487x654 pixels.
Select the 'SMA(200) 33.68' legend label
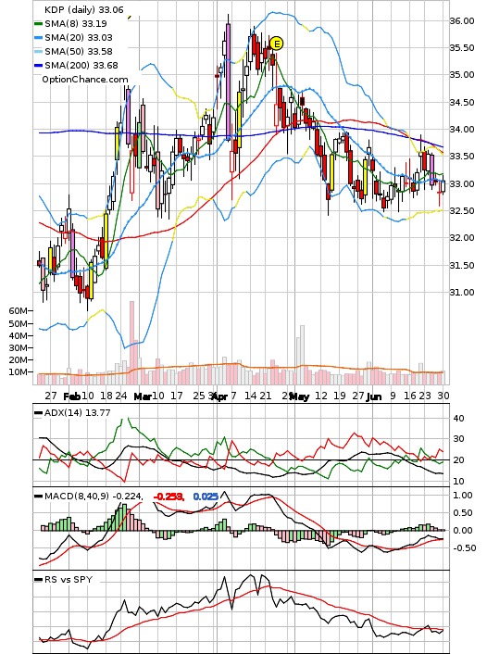click(81, 66)
